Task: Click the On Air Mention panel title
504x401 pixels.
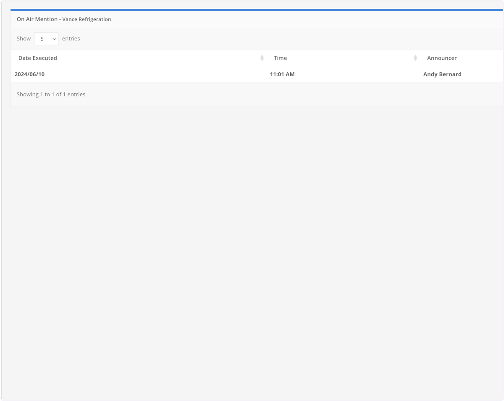Action: point(37,19)
